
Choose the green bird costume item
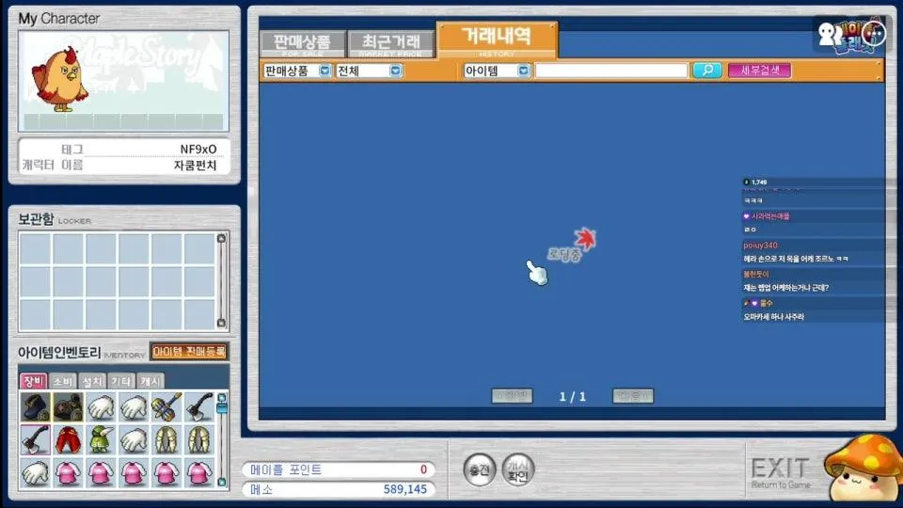[x=101, y=440]
